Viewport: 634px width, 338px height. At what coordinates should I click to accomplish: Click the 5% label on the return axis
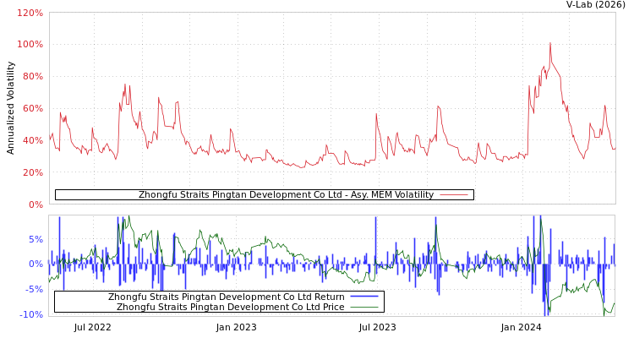click(x=35, y=239)
